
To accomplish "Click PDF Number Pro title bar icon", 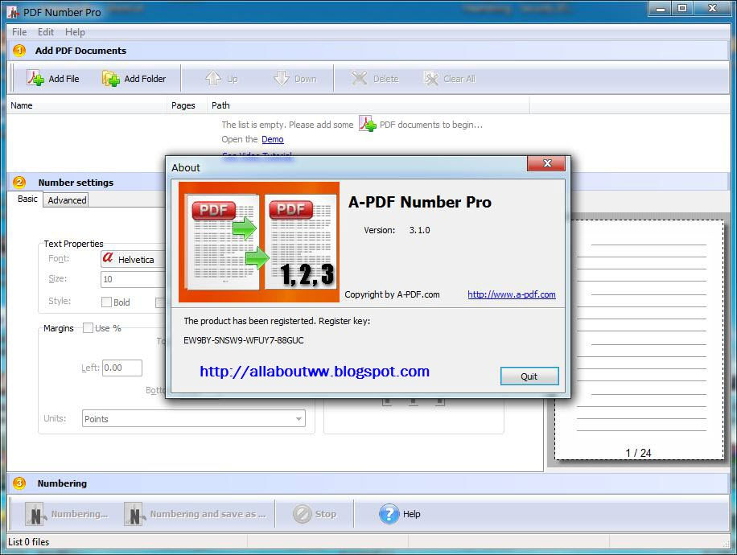I will tap(13, 12).
